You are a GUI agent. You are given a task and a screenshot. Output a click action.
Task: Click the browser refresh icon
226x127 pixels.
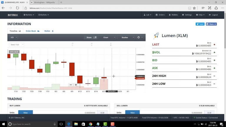pyautogui.click(x=17, y=8)
